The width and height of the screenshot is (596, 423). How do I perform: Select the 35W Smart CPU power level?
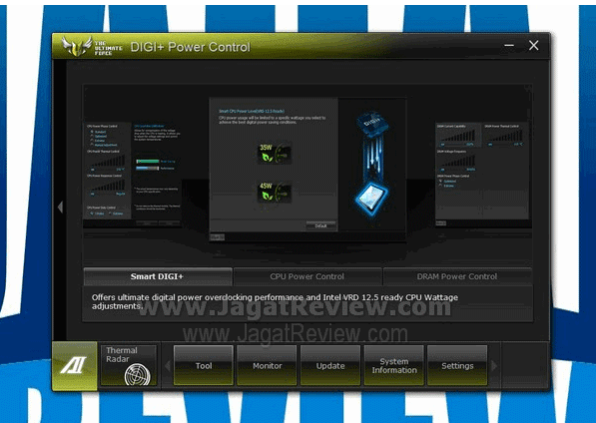[275, 153]
